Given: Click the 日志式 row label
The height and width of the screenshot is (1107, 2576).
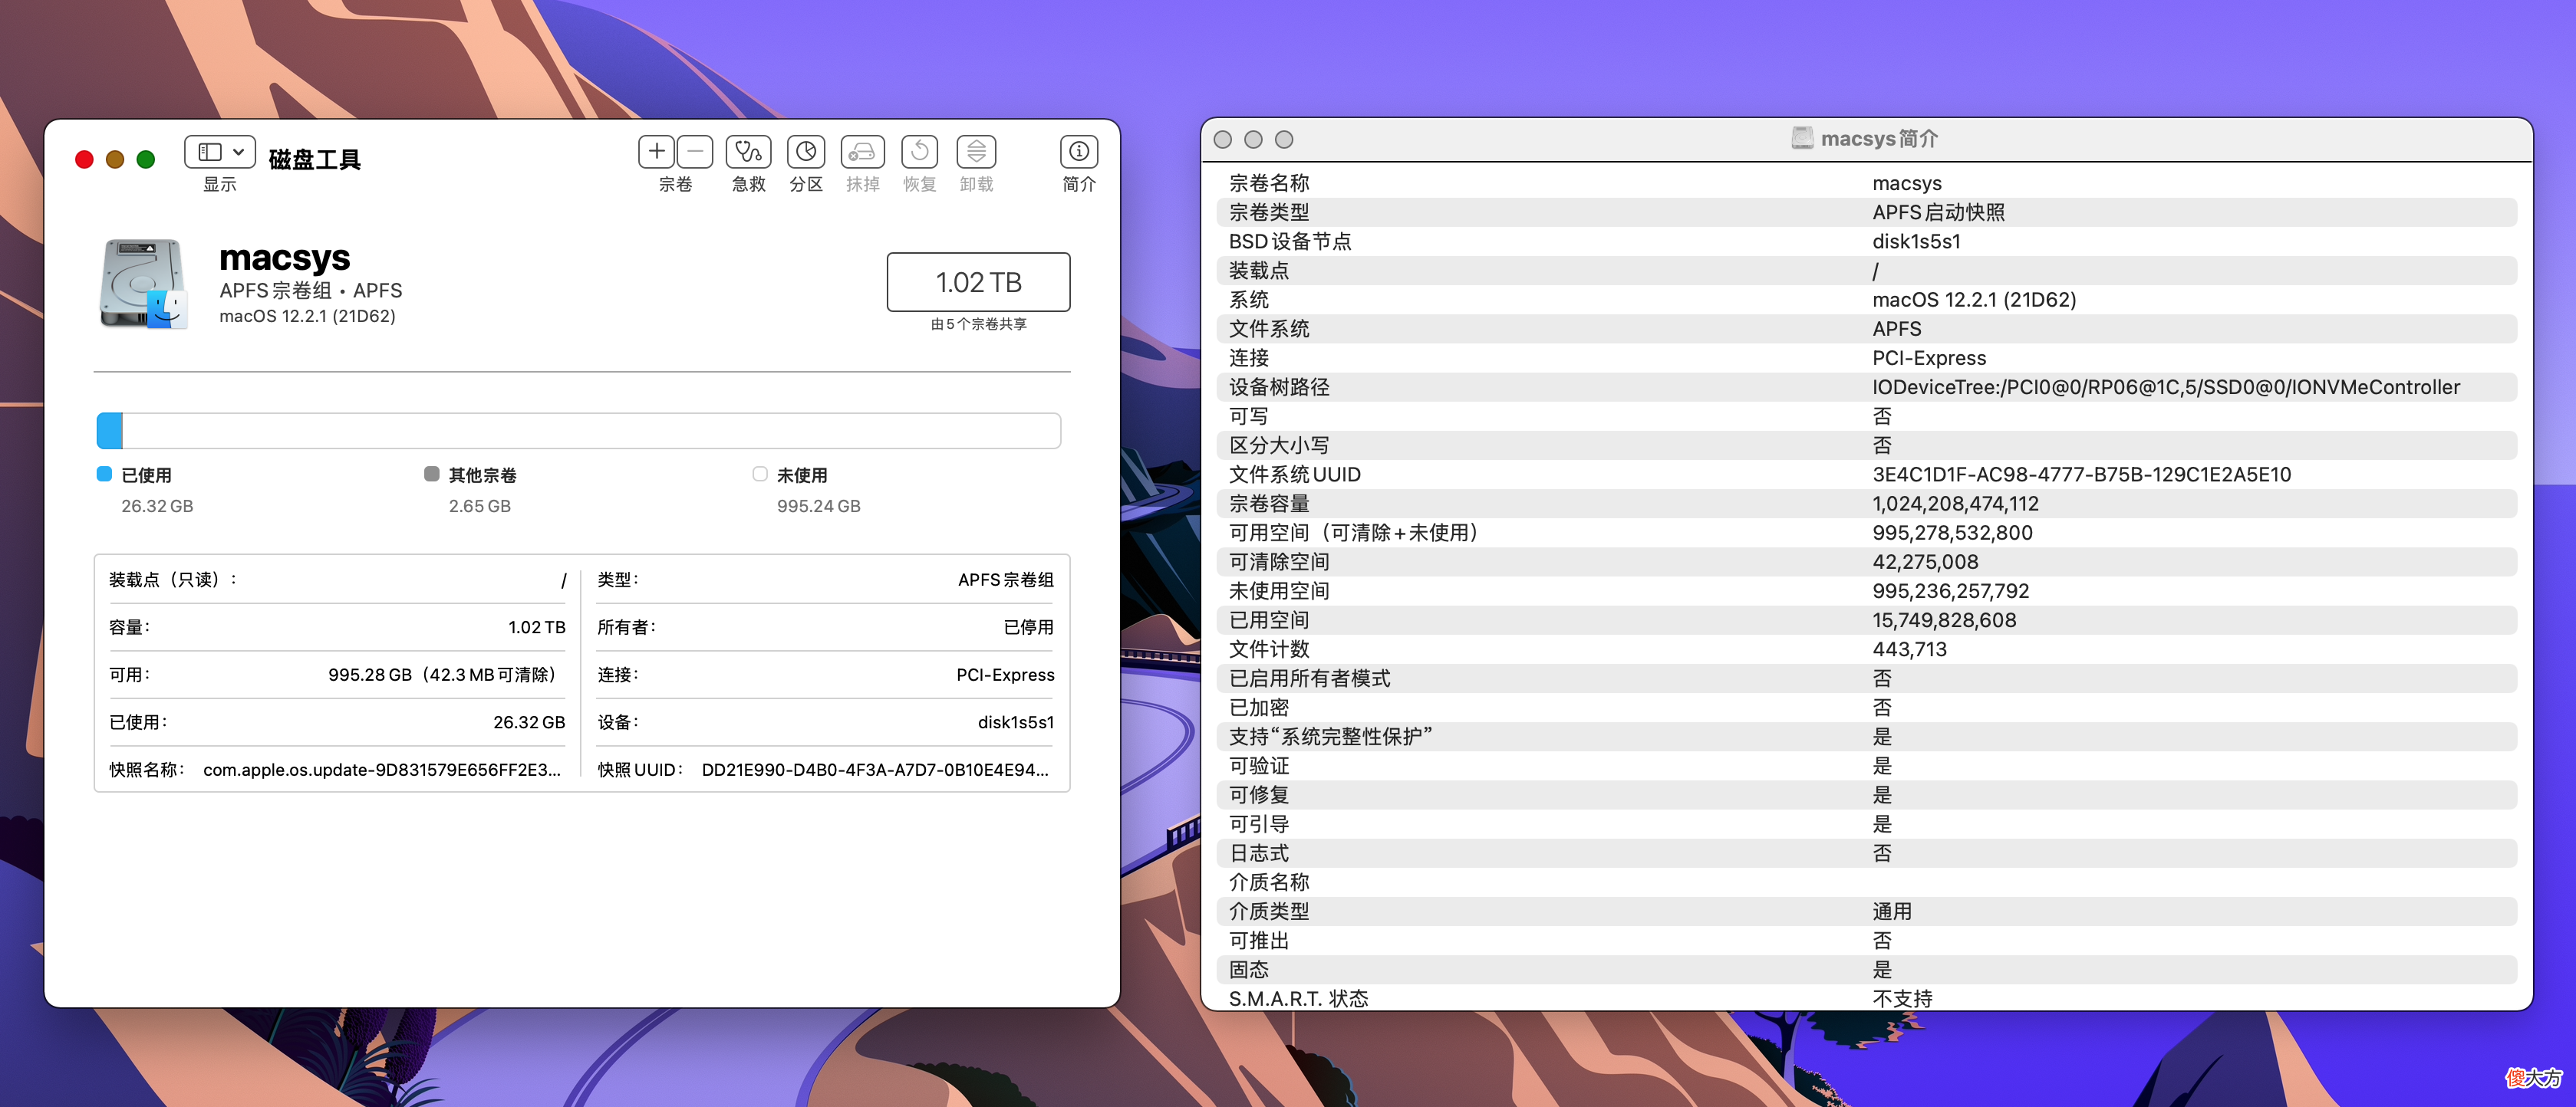Looking at the screenshot, I should tap(1259, 853).
